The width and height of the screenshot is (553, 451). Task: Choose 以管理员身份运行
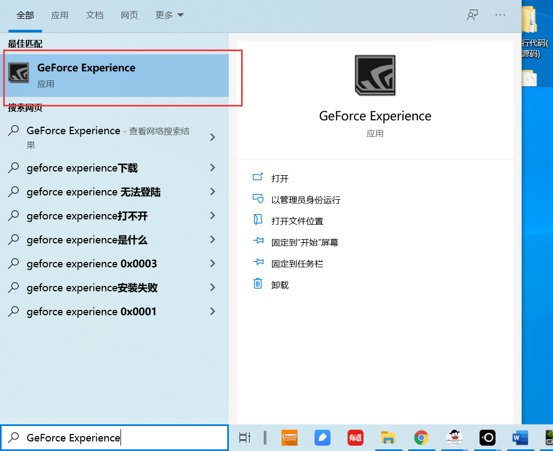306,200
